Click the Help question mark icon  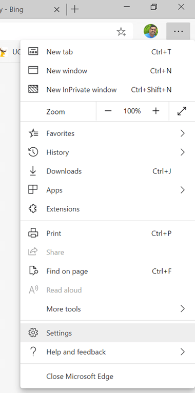pyautogui.click(x=33, y=352)
